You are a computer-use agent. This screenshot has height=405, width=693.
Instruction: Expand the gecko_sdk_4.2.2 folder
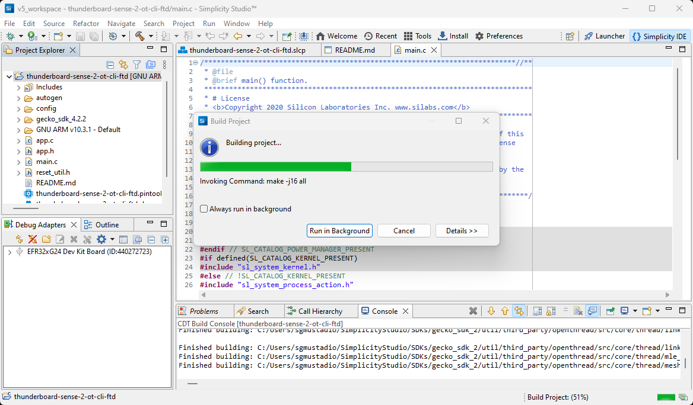(x=18, y=119)
